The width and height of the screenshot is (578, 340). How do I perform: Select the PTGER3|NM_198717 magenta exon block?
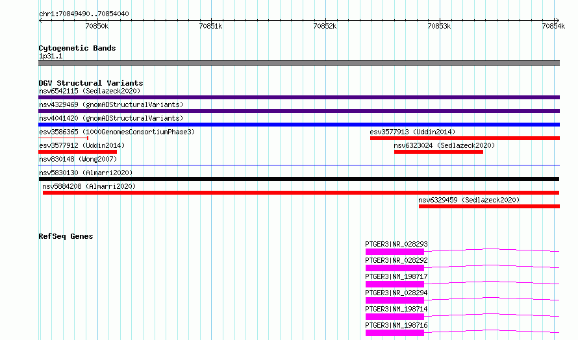pos(395,284)
